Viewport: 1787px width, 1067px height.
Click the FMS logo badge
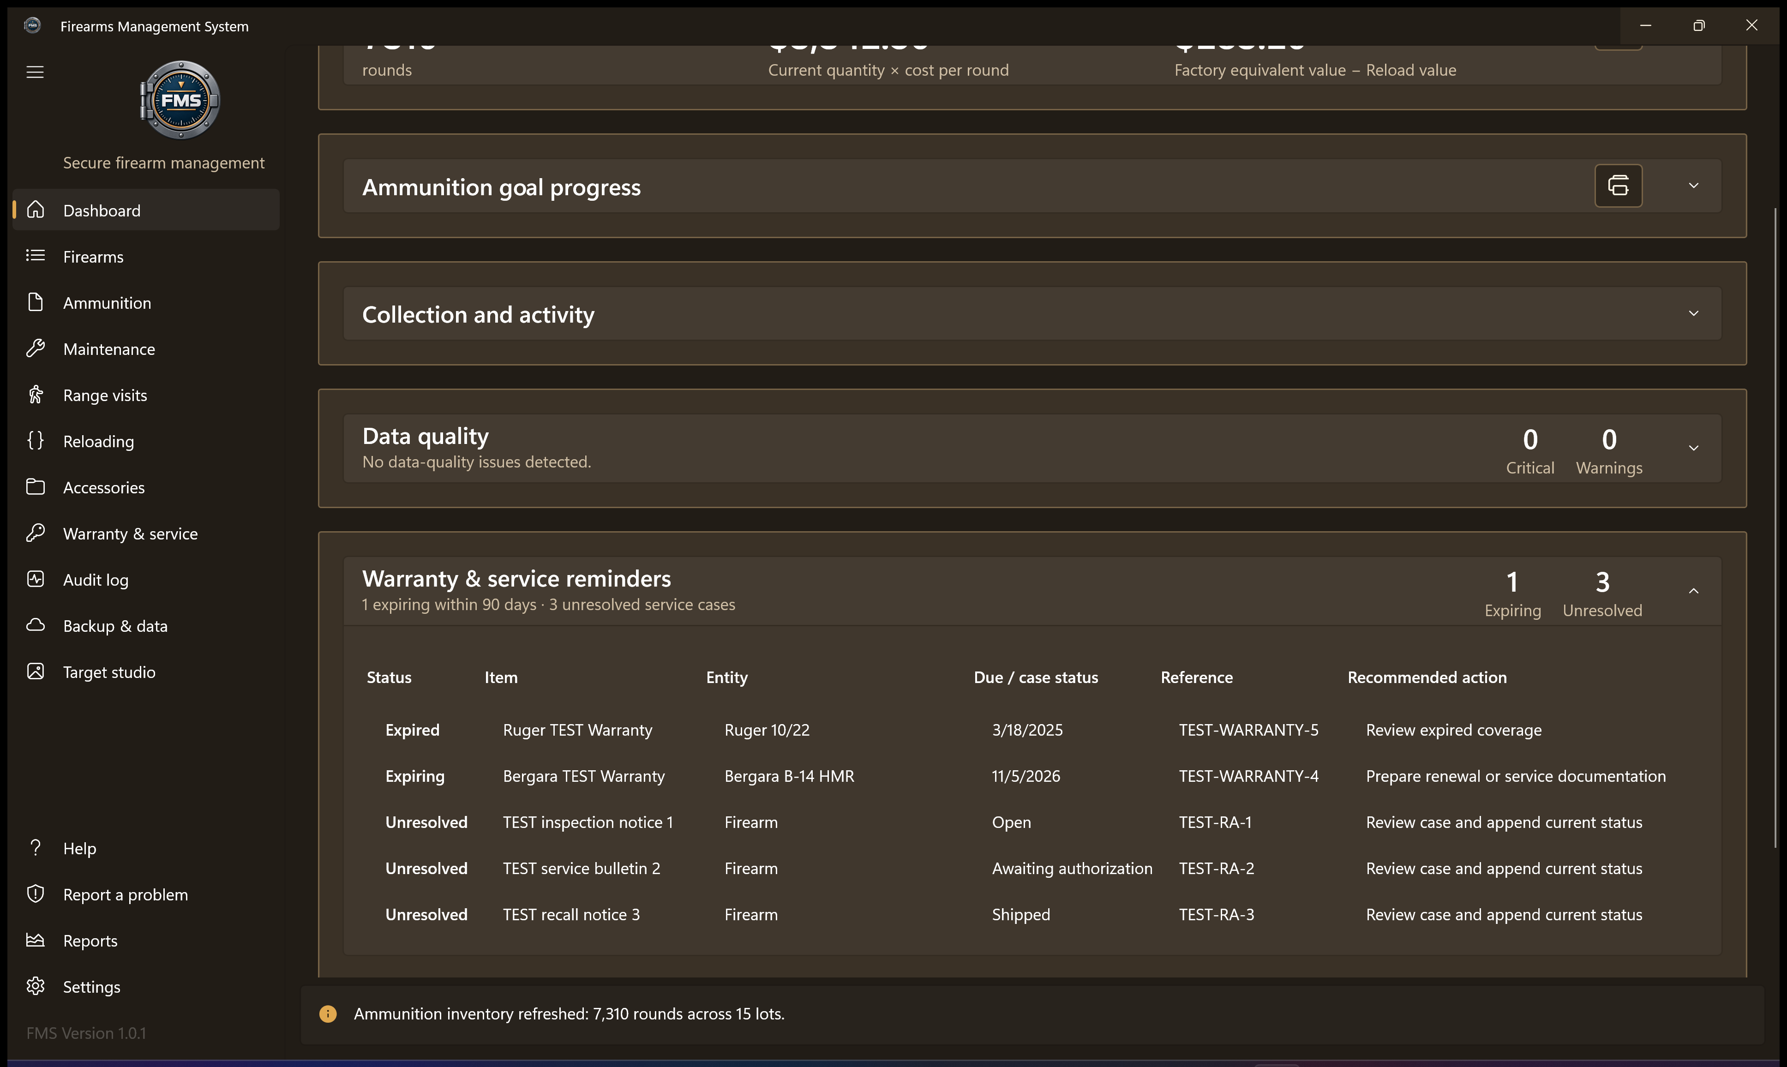[180, 100]
